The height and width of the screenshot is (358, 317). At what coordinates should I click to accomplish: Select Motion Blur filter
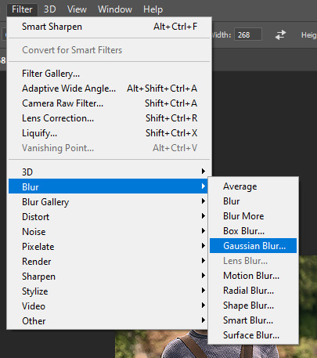pyautogui.click(x=253, y=276)
